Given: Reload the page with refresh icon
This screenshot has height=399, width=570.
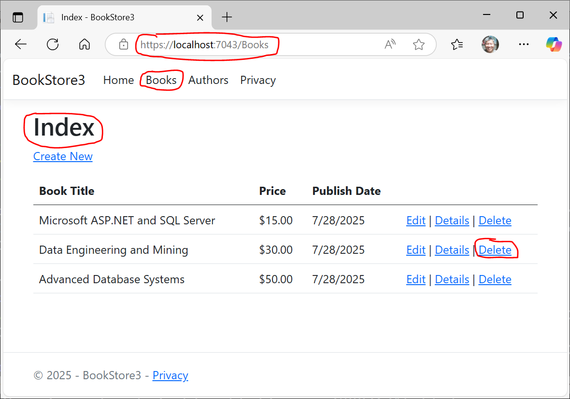Looking at the screenshot, I should click(53, 44).
